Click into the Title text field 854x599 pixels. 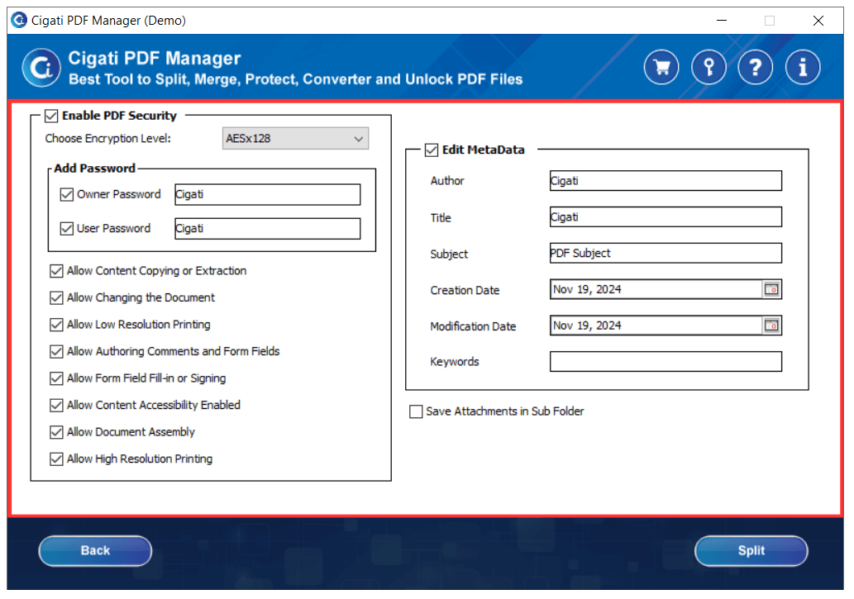pyautogui.click(x=666, y=217)
